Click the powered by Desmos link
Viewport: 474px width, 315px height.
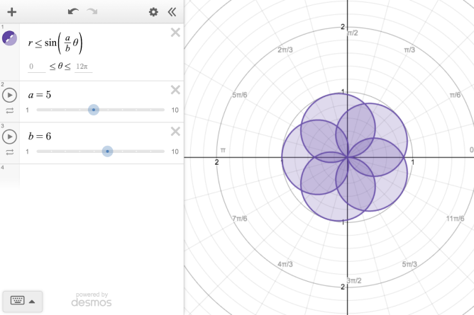click(91, 299)
